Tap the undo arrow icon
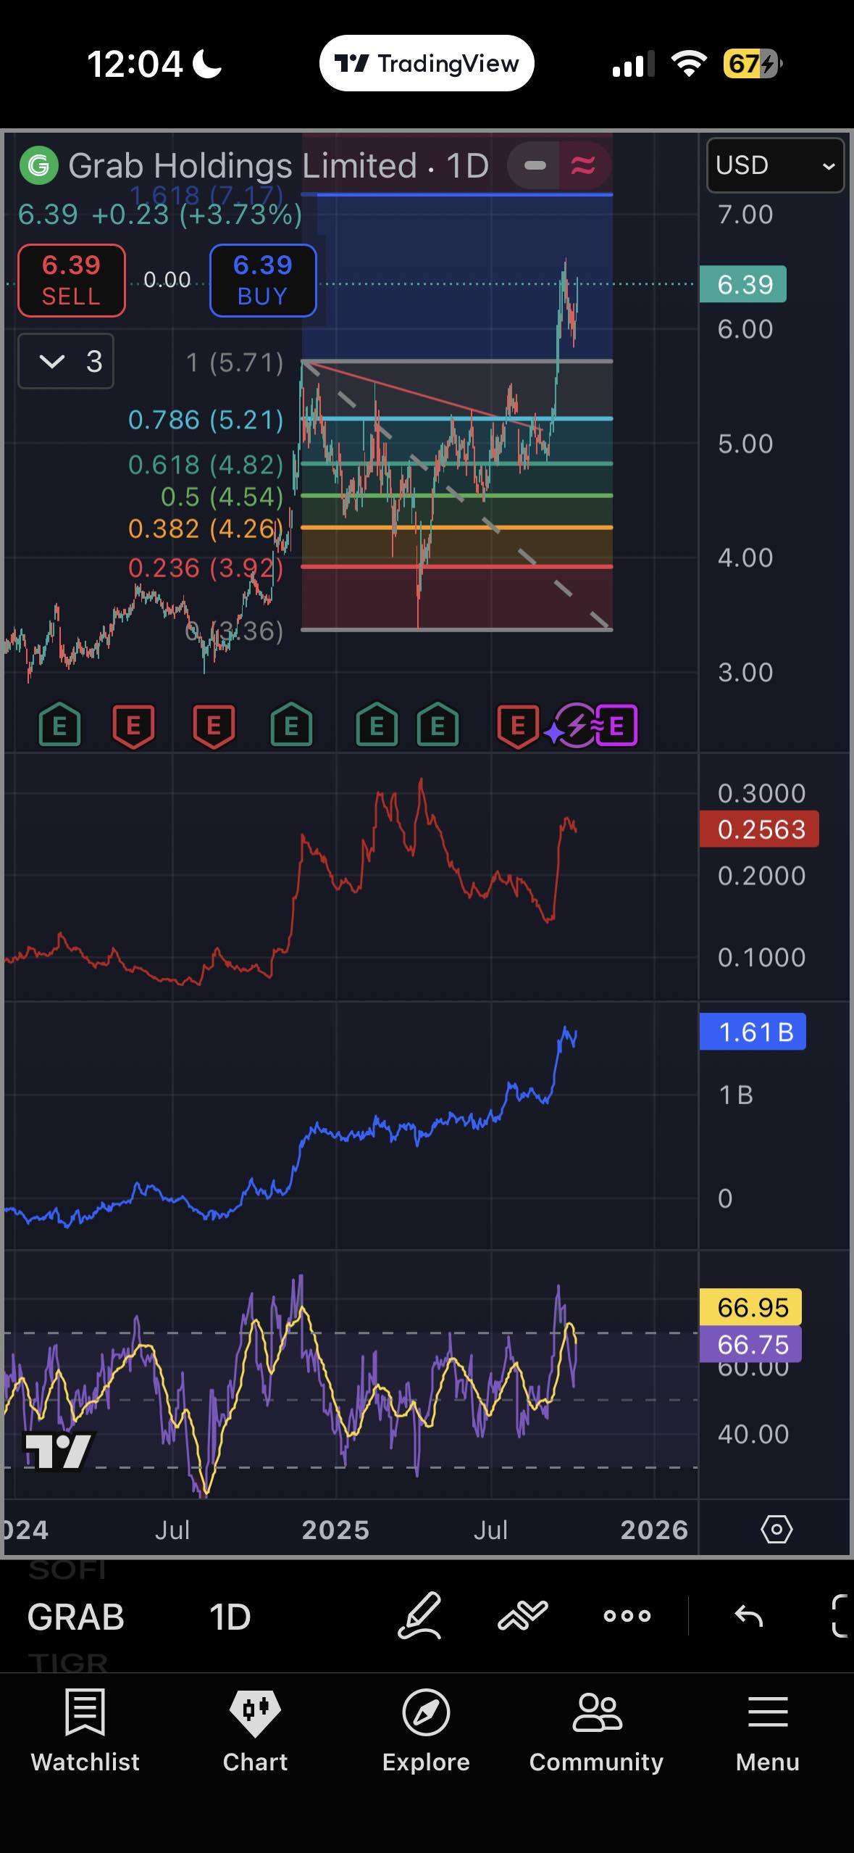Screen dimensions: 854x1853 [x=748, y=1616]
